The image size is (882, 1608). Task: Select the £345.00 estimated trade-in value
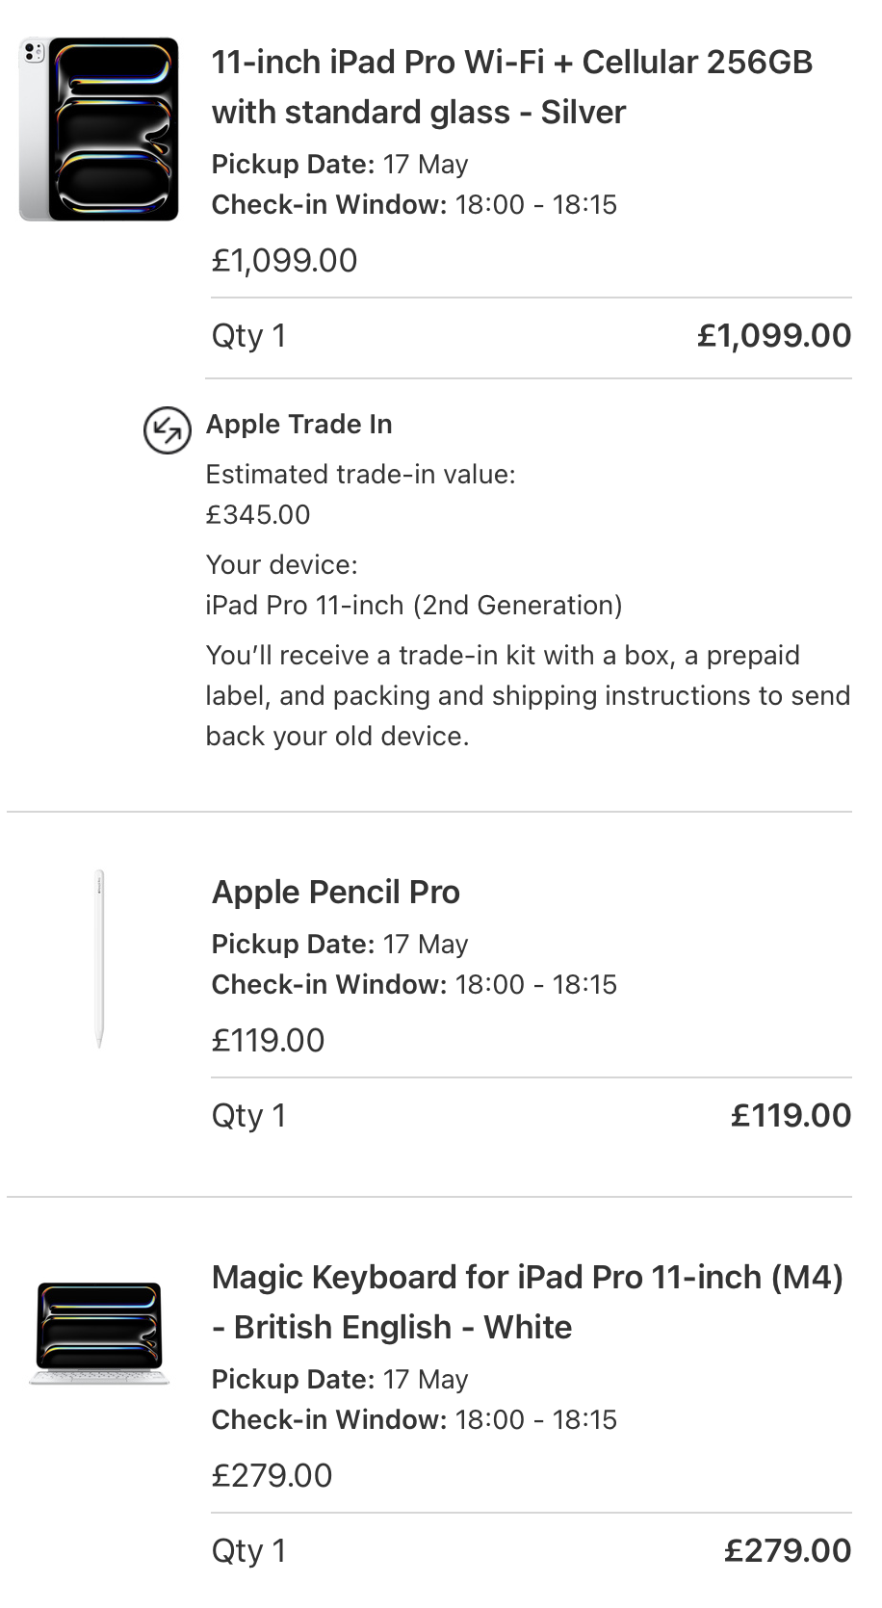[258, 514]
